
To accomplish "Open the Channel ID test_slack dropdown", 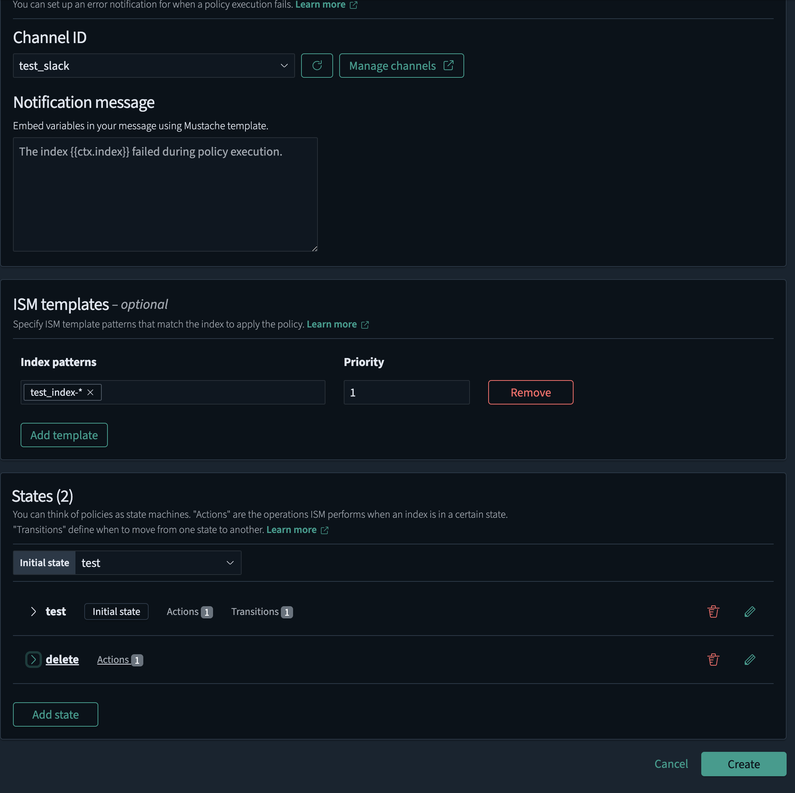I will pyautogui.click(x=154, y=66).
